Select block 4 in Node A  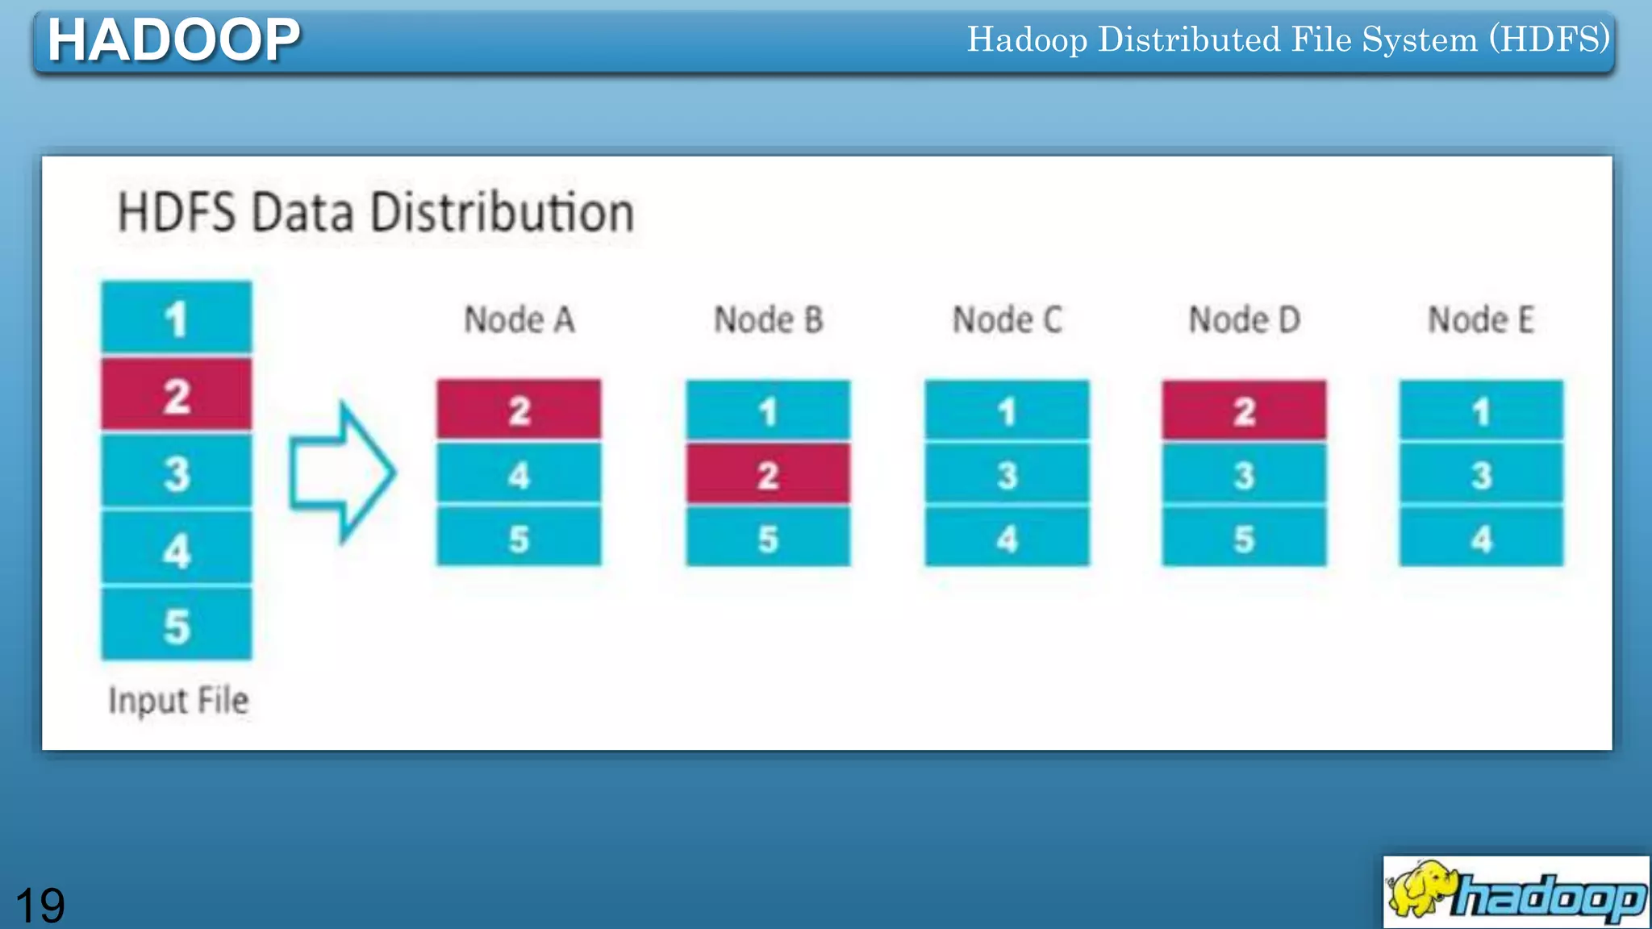pyautogui.click(x=519, y=474)
